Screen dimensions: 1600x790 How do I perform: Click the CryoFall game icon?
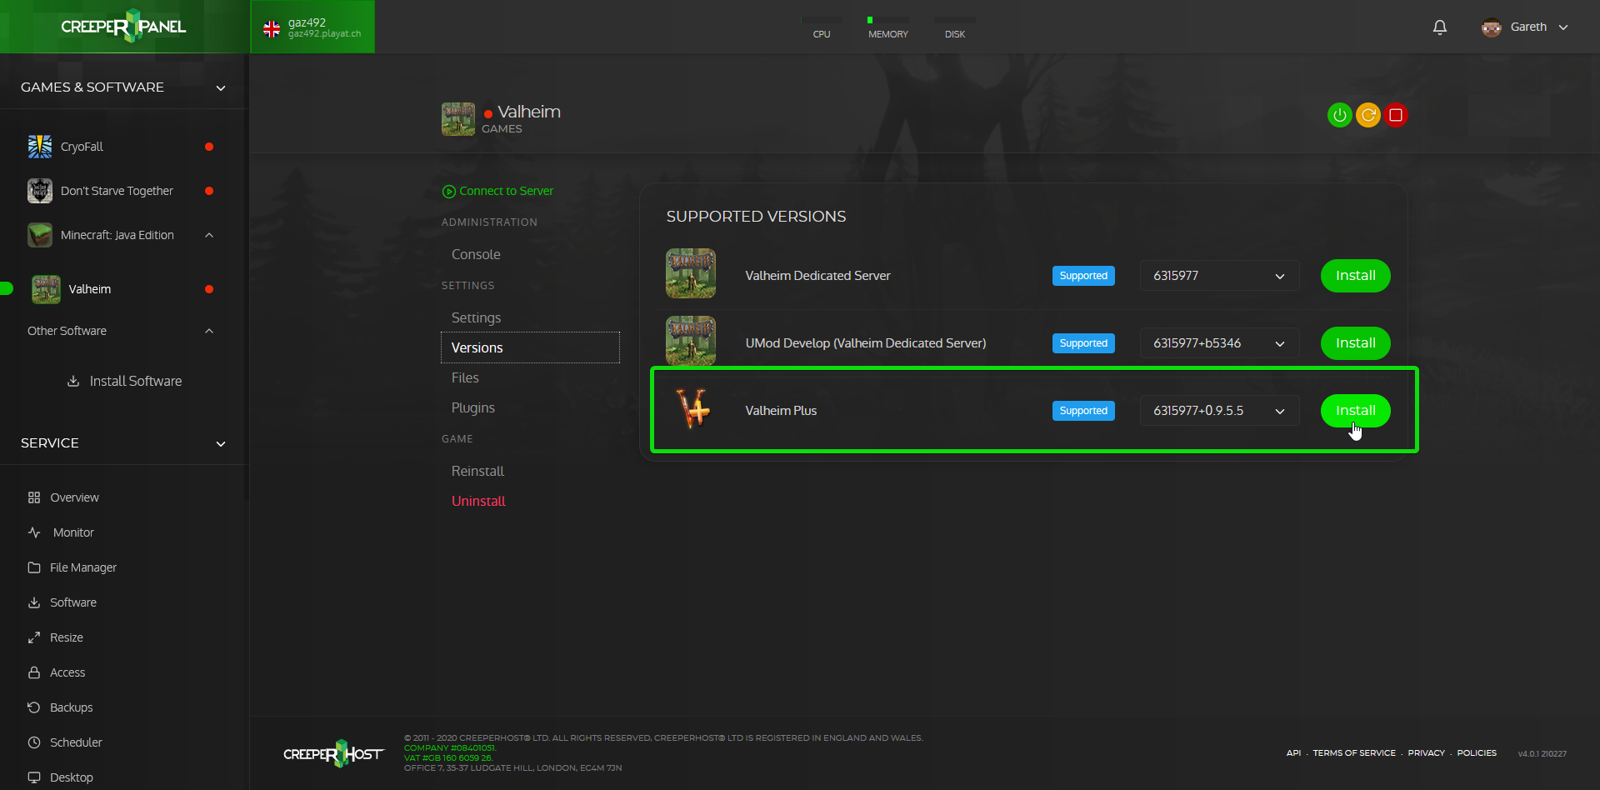coord(39,147)
